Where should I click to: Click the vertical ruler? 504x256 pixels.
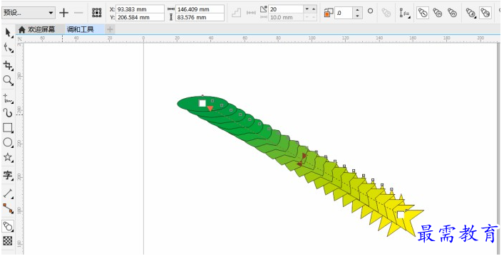[20, 148]
